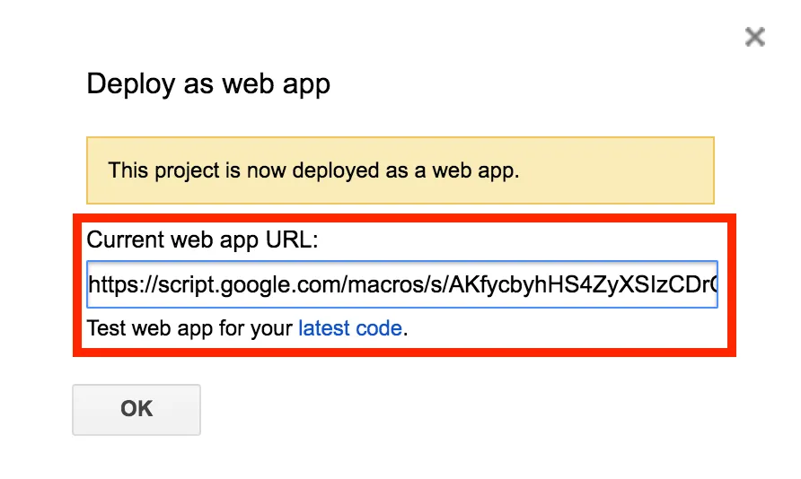The height and width of the screenshot is (479, 801).
Task: Focus the Current web app URL field
Action: point(402,284)
